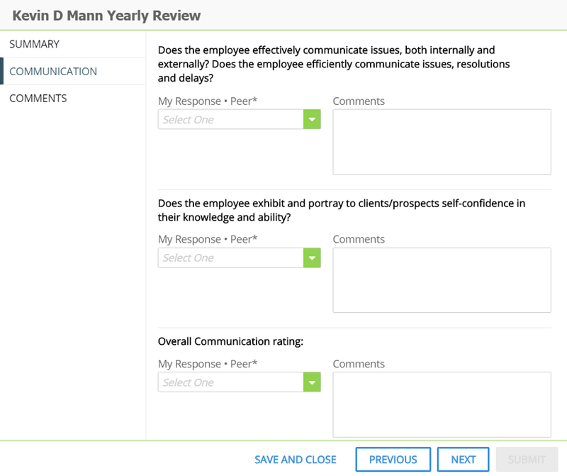Click the greyed-out SUBMIT button

(527, 460)
